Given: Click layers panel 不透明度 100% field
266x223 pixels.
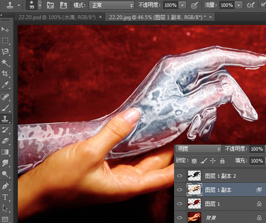Looking at the screenshot, I should pyautogui.click(x=257, y=149).
